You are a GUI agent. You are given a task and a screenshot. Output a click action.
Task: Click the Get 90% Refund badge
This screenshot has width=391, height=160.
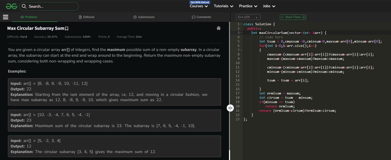tap(200, 2)
